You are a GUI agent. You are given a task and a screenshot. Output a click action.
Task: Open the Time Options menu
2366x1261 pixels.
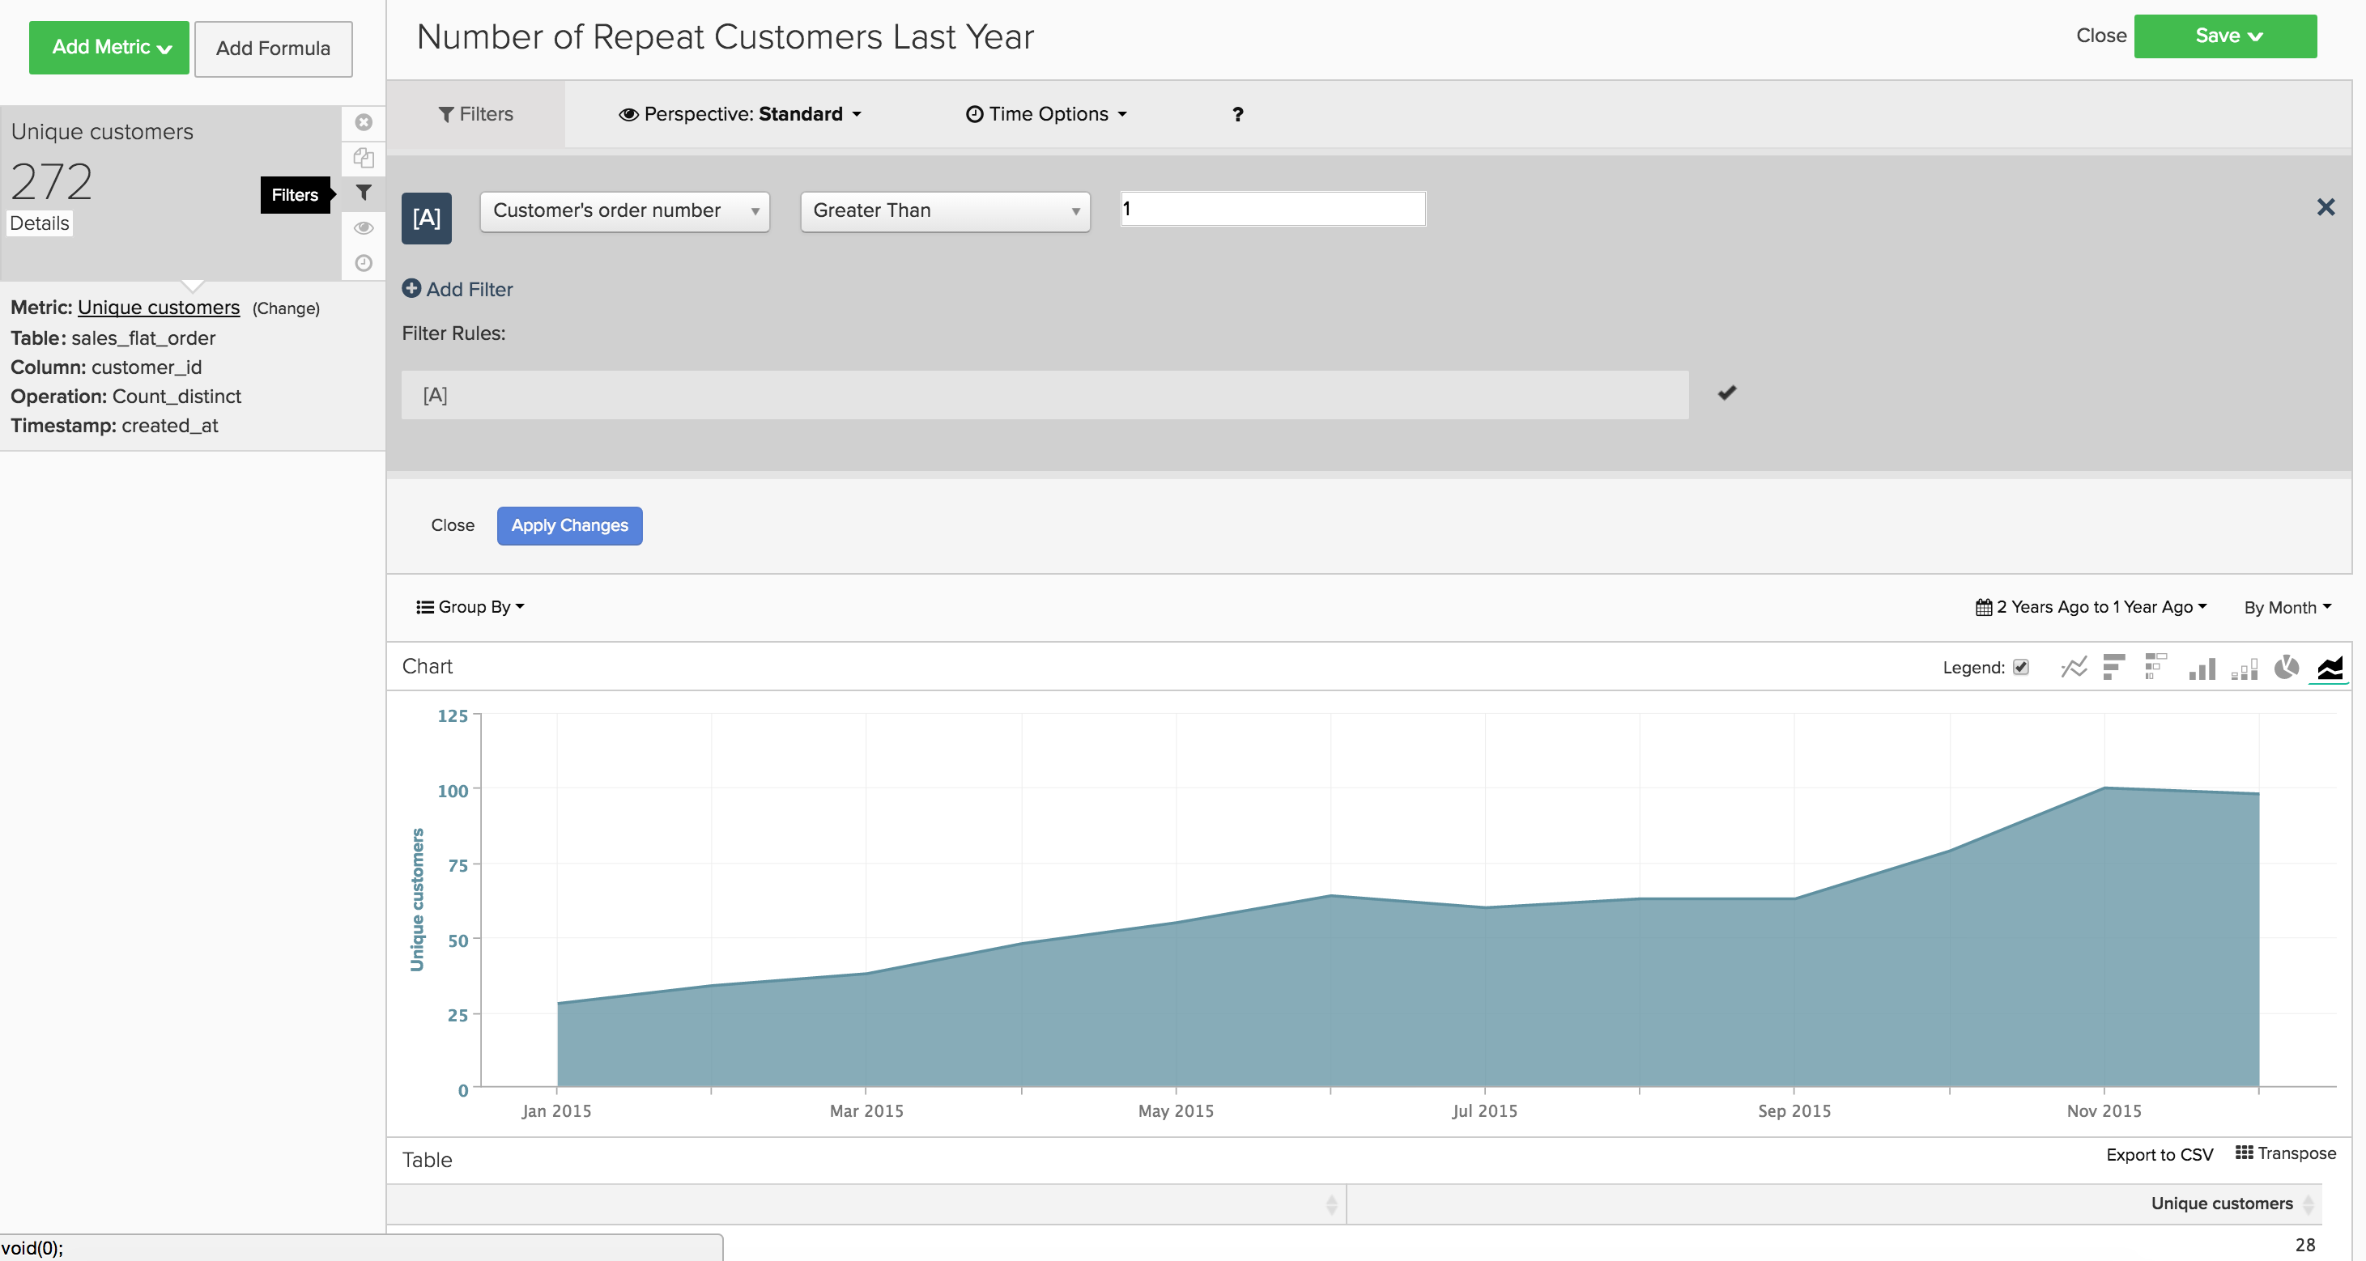pos(1046,114)
